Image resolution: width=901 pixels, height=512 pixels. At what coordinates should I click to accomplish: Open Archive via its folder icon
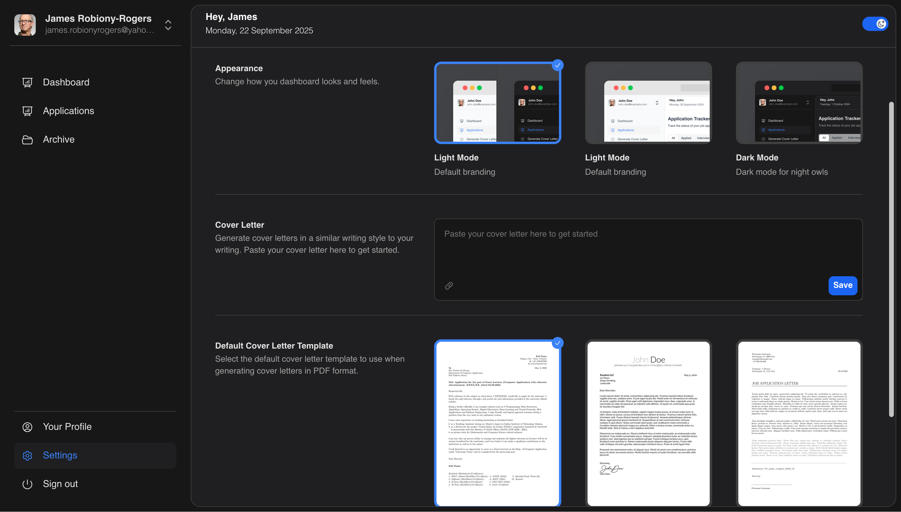[x=27, y=139]
